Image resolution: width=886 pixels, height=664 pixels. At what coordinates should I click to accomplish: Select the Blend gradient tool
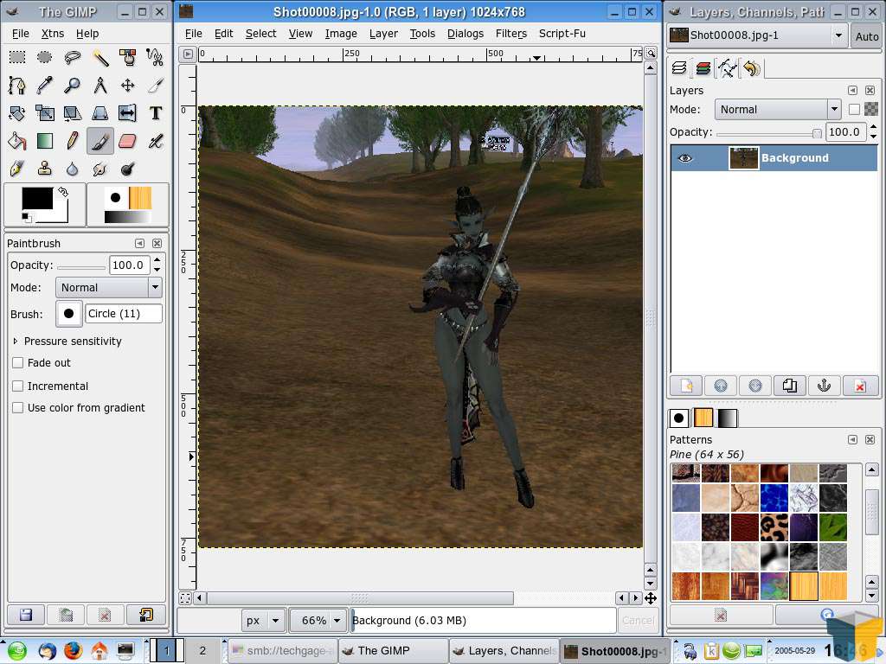[x=45, y=141]
